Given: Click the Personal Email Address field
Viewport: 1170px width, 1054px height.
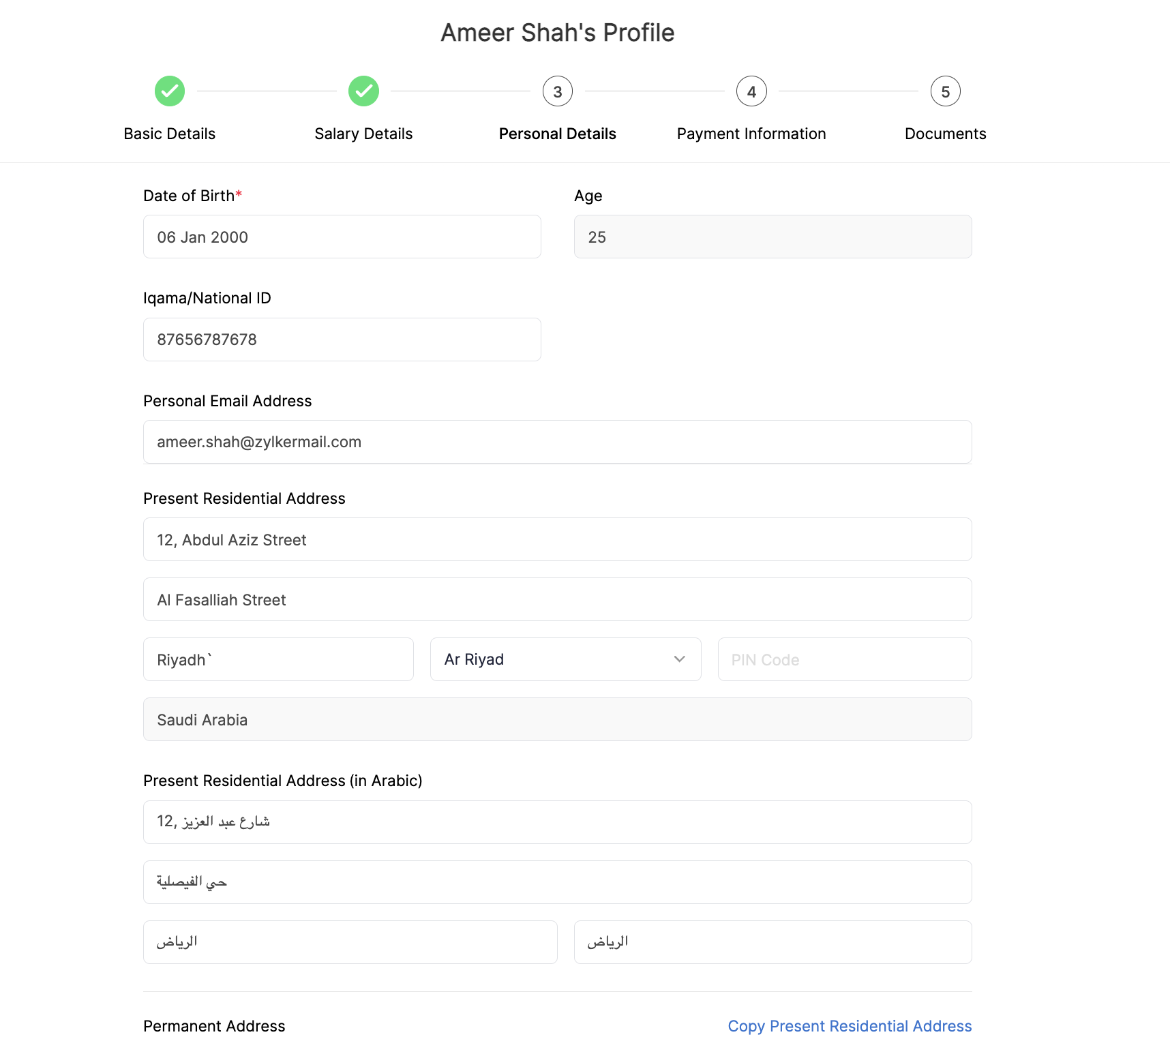Looking at the screenshot, I should pos(557,442).
